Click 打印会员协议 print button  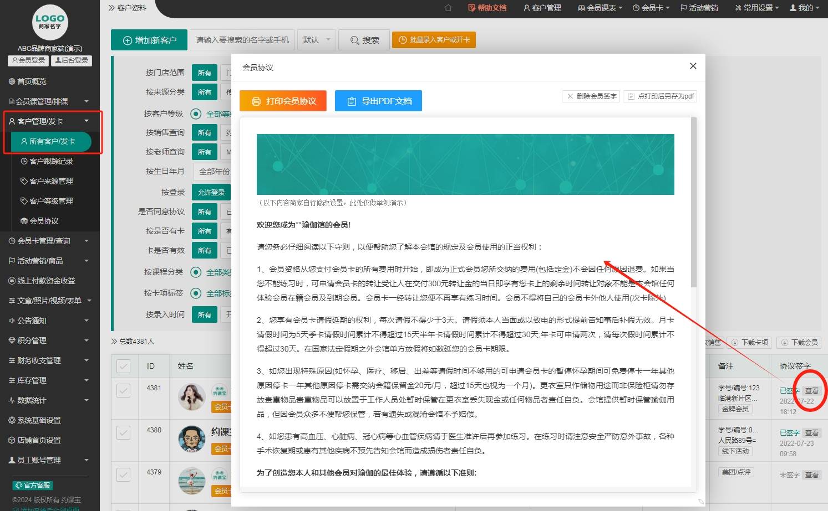[x=283, y=101]
